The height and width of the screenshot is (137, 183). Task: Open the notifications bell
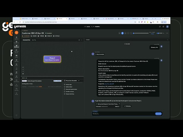pyautogui.click(x=163, y=27)
